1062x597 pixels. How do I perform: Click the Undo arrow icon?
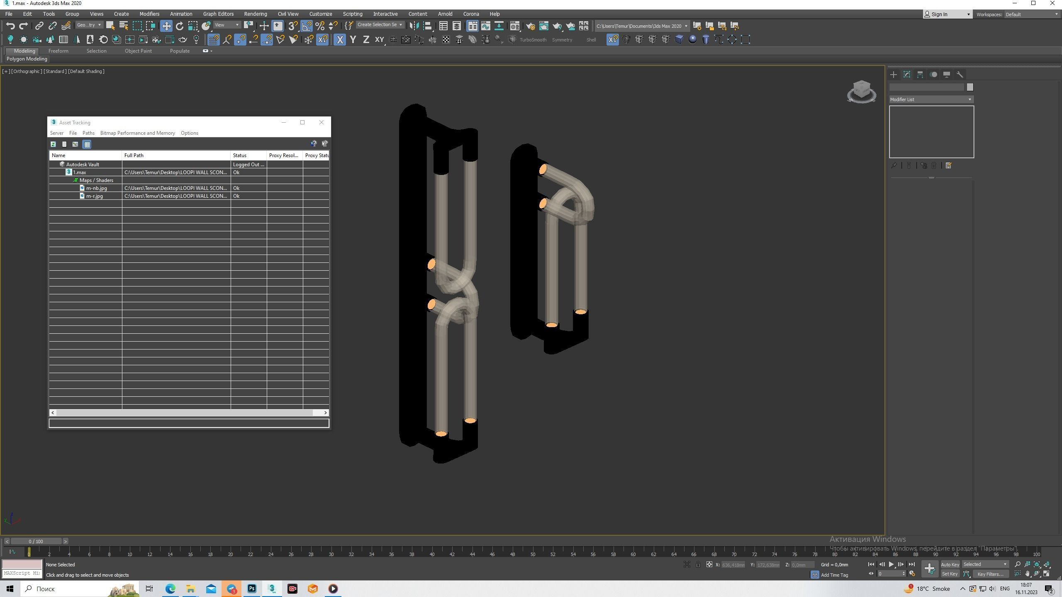(x=10, y=26)
